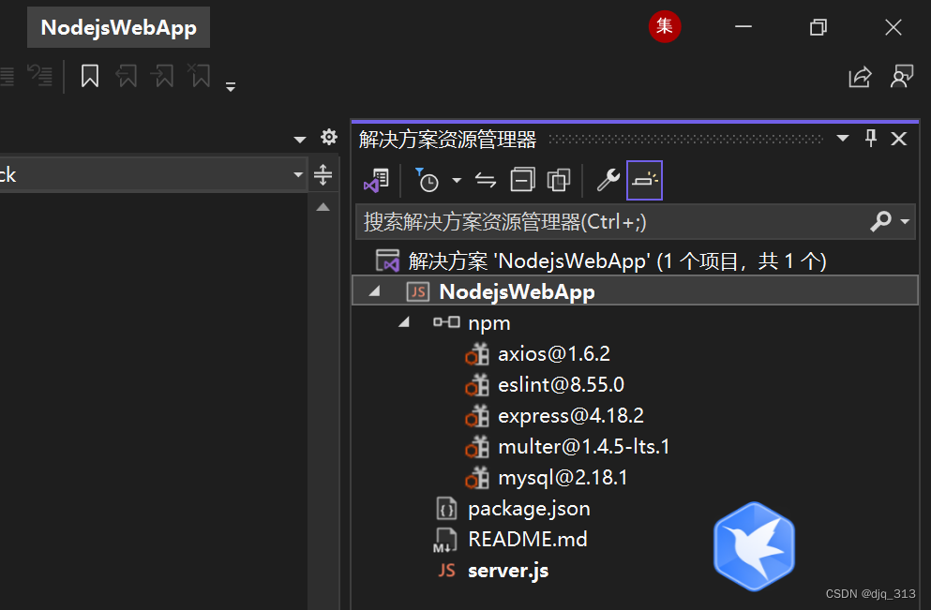Viewport: 931px width, 610px height.
Task: Open editor settings gear icon
Action: coord(329,138)
